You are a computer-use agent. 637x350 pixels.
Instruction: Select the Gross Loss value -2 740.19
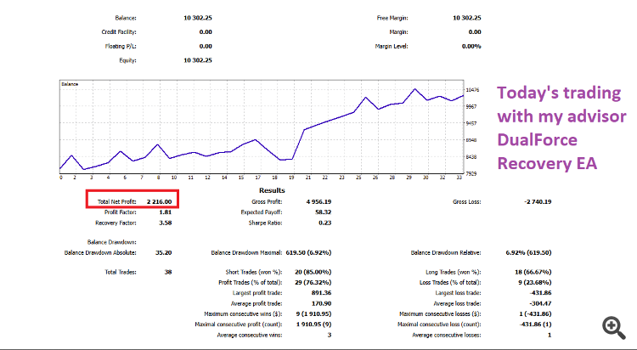(538, 201)
